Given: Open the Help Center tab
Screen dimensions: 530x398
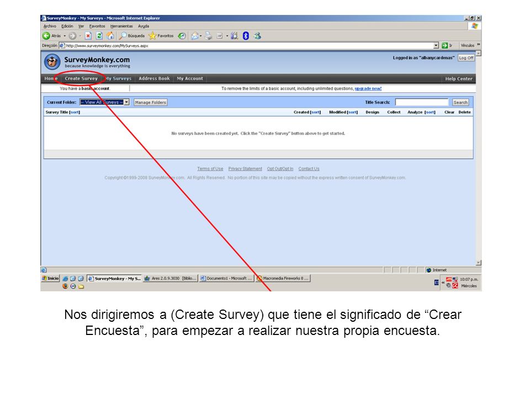Looking at the screenshot, I should (459, 78).
